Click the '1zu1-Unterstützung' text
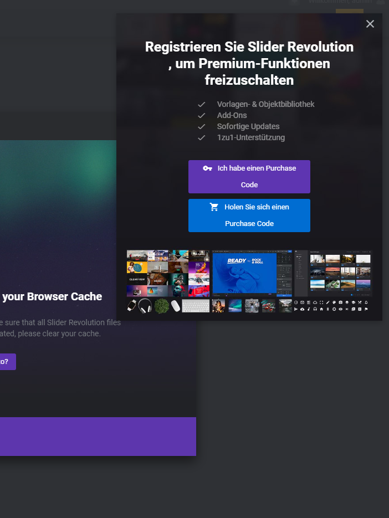This screenshot has width=389, height=518. (x=250, y=137)
